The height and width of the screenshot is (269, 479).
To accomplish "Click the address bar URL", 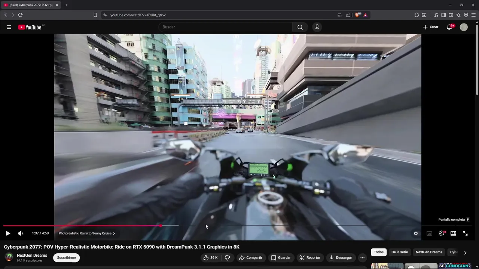I will 138,15.
